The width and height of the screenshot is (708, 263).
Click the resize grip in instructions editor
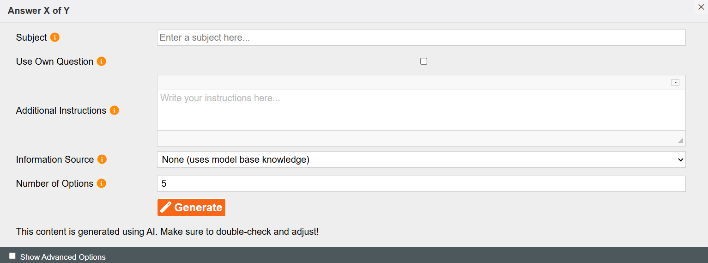(x=680, y=141)
